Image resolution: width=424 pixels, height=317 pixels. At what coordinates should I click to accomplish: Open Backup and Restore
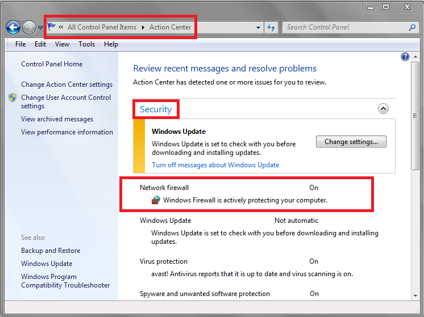51,251
